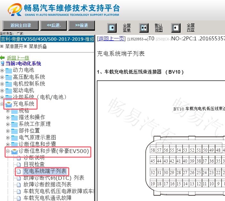Expand the 电机控制系统 tree node
This screenshot has width=225, height=201.
[x=2, y=84]
